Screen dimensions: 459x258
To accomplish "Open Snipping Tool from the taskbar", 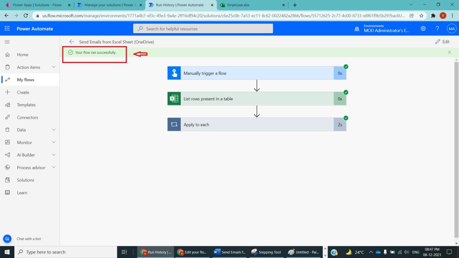I will [266, 252].
